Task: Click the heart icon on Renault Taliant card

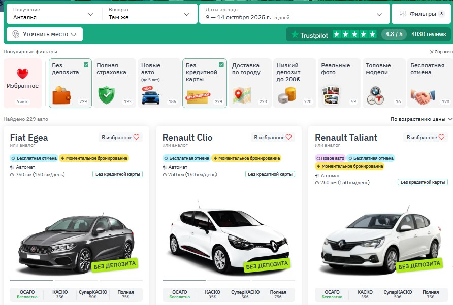Action: [441, 138]
